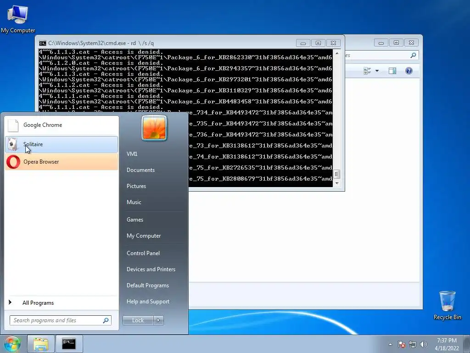Click cmd scrollbar up arrow
The width and height of the screenshot is (470, 353).
[x=337, y=53]
